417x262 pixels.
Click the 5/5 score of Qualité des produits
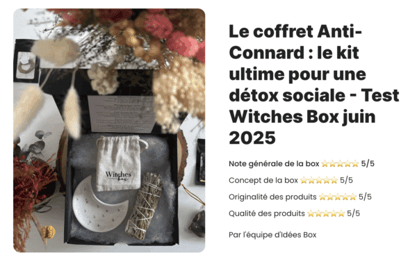point(353,213)
